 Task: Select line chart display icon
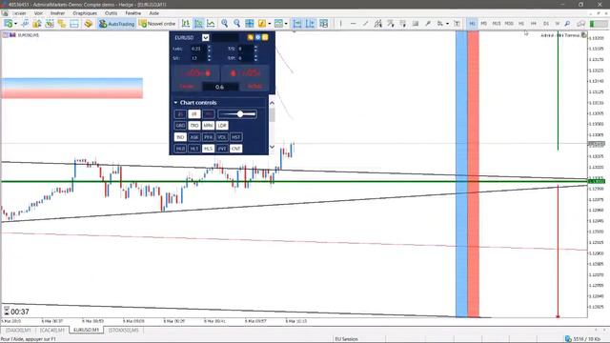(x=211, y=24)
